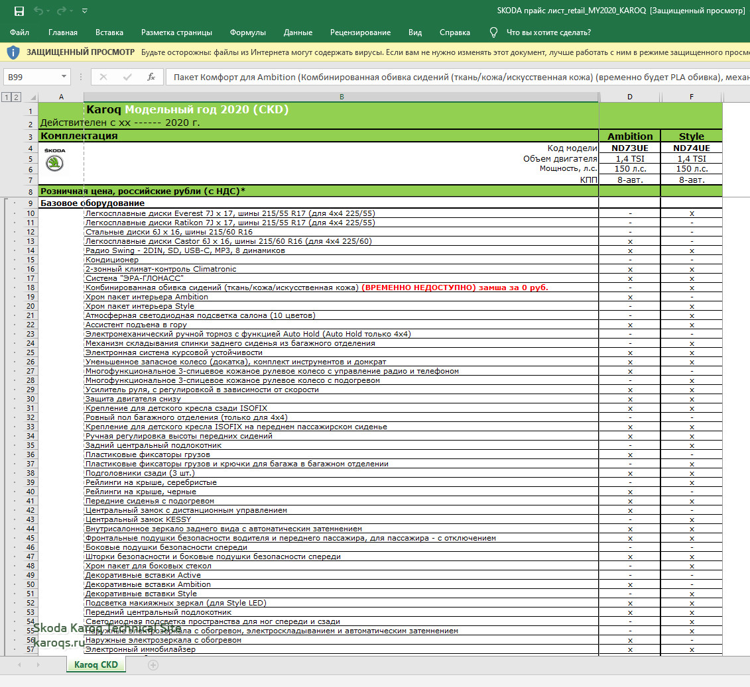This screenshot has height=687, width=750.
Task: Click the Cancel (X) formula bar icon
Action: 103,77
